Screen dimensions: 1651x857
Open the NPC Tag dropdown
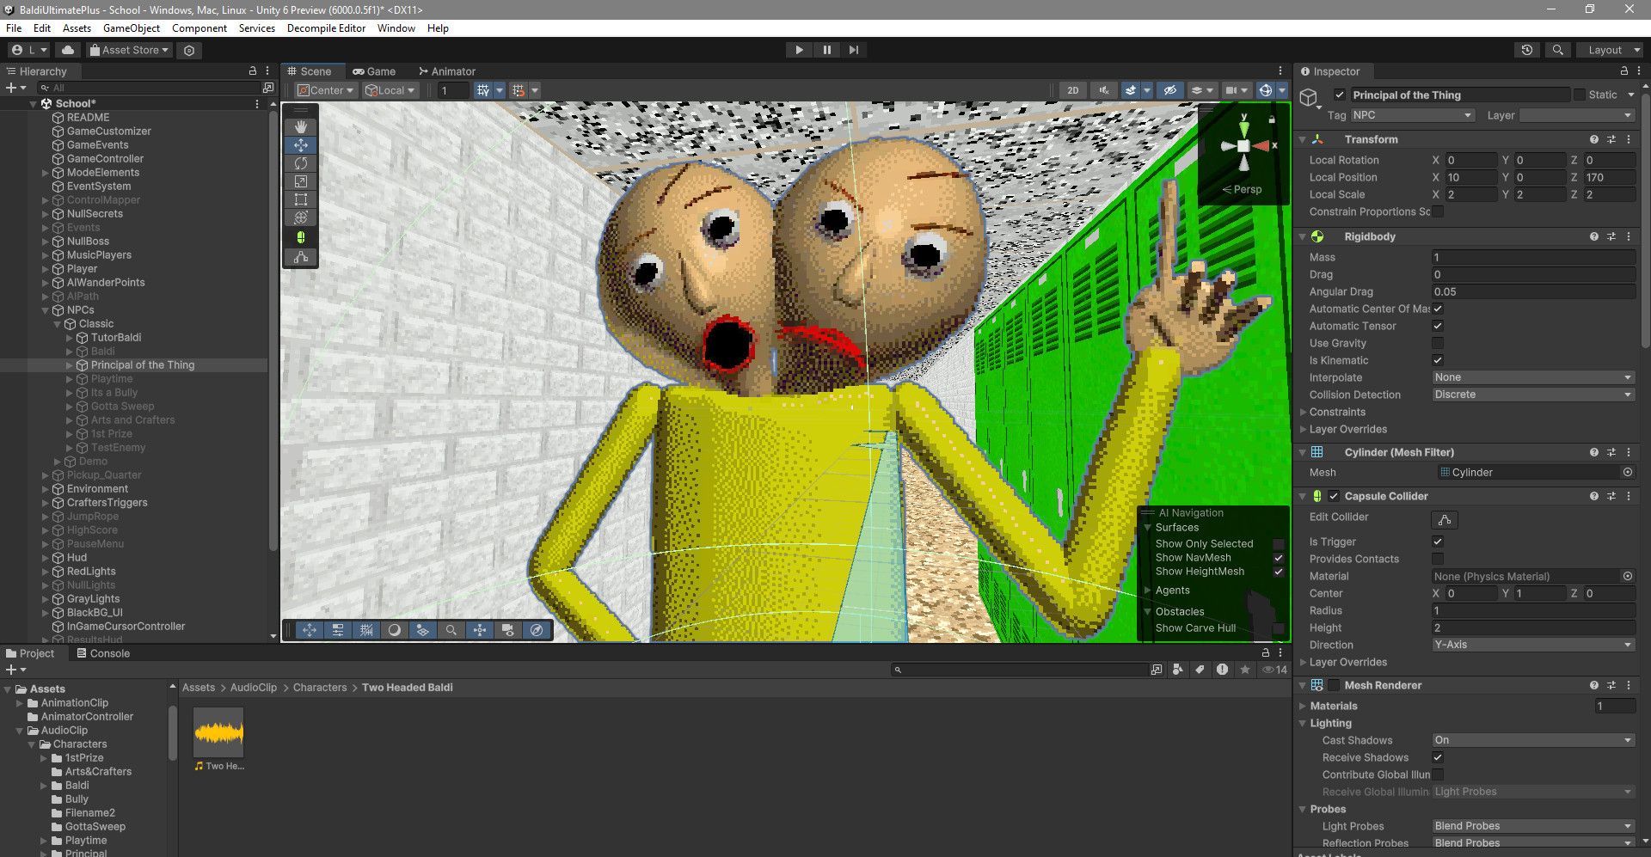(1410, 114)
